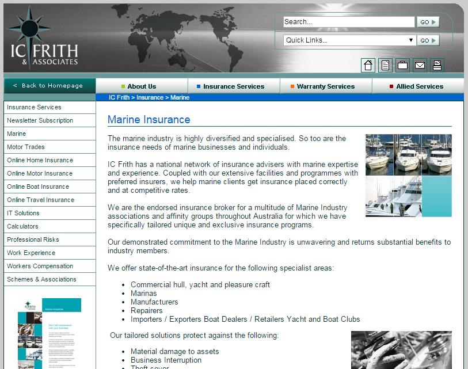Click the black-and-white rope photo
The width and height of the screenshot is (468, 369).
click(x=401, y=350)
